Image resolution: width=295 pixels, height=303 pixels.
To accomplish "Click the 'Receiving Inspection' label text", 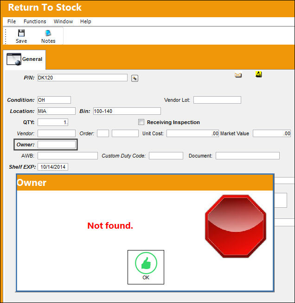I will tap(173, 122).
